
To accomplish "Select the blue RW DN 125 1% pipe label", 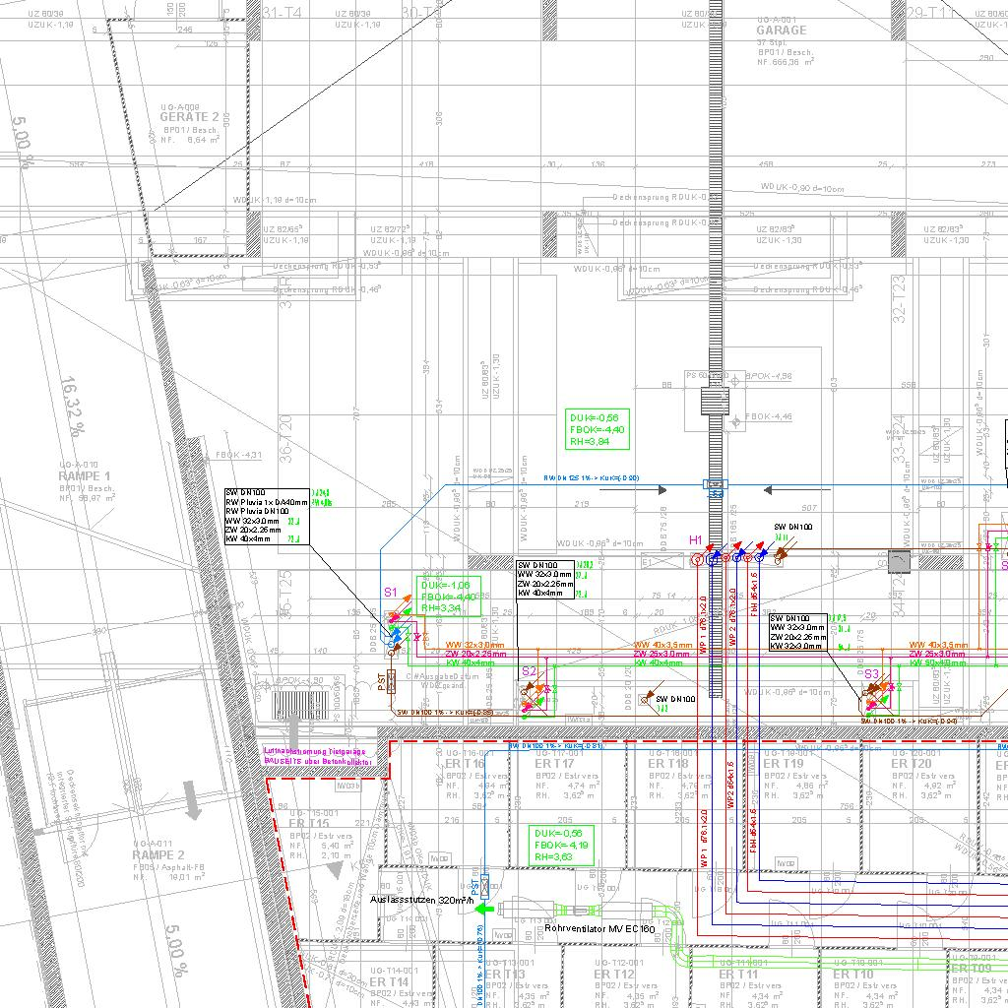I will [x=591, y=478].
